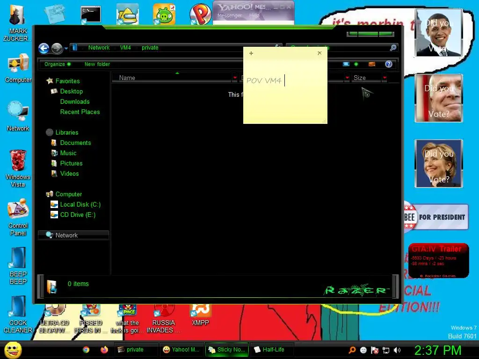Open view options green dot dropdown

click(356, 64)
